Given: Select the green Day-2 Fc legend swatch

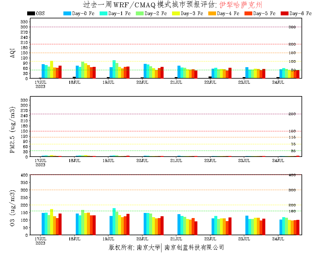Looking at the screenshot, I should [139, 14].
